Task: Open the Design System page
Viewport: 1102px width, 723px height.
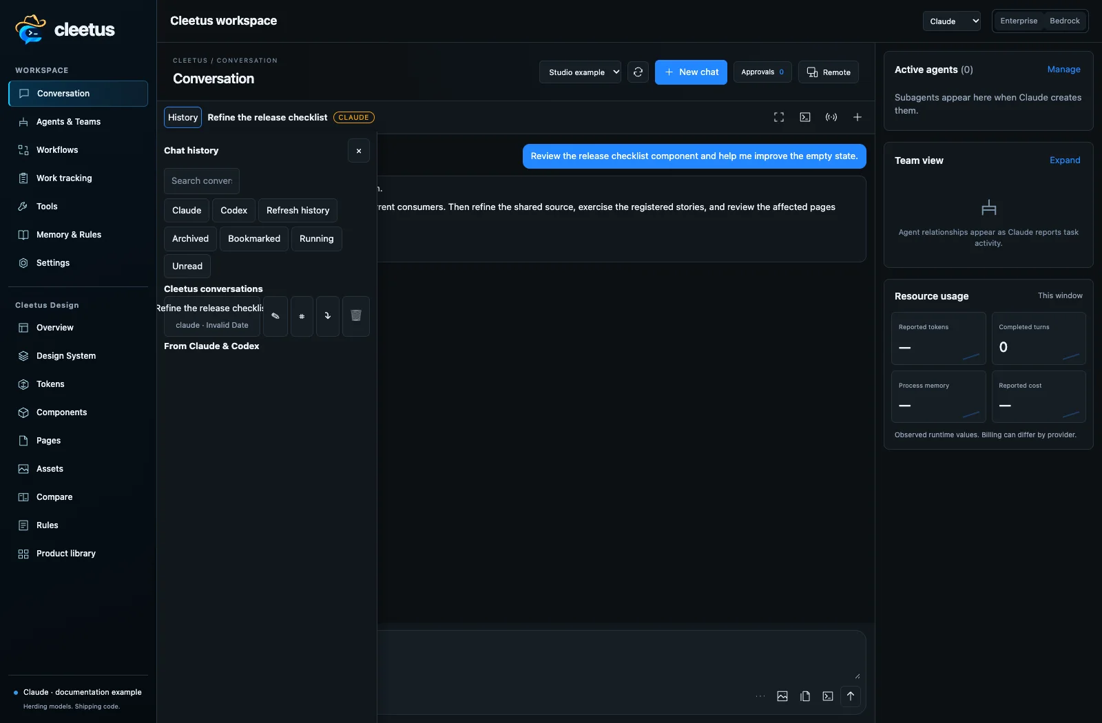Action: 78,356
